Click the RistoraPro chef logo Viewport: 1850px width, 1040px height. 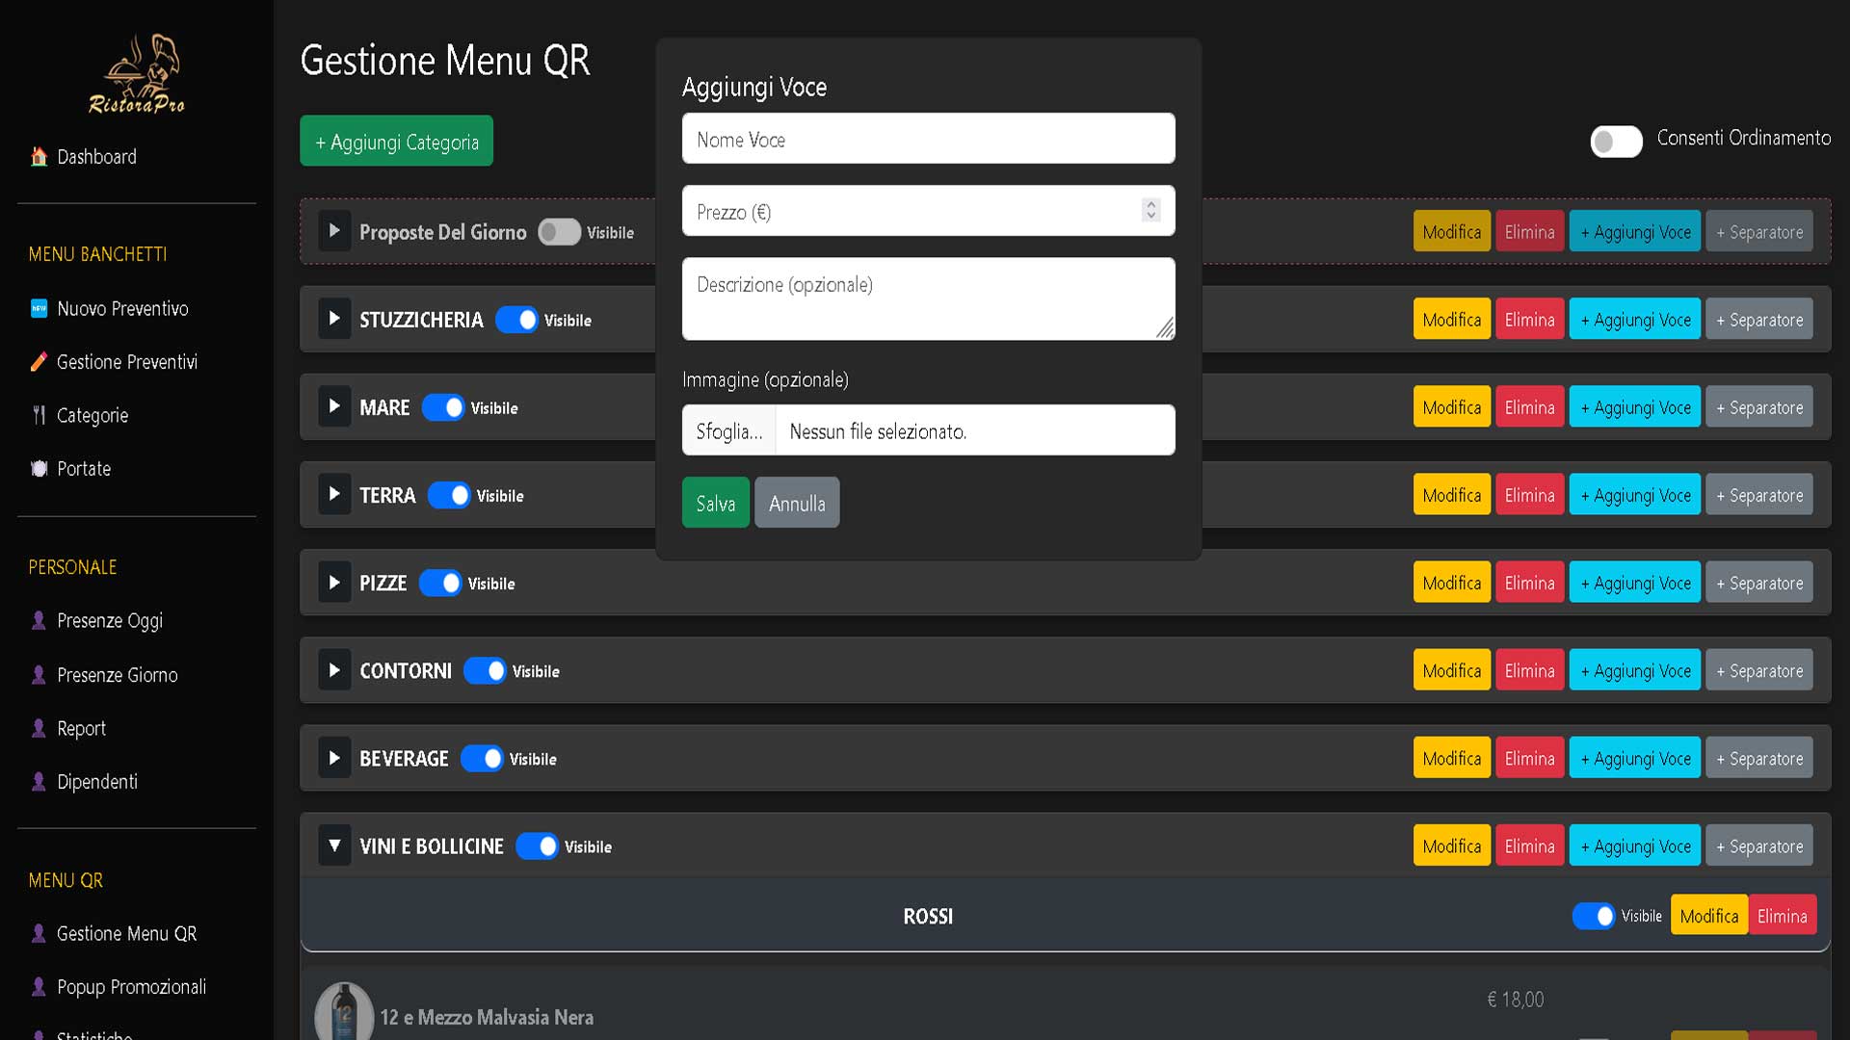(137, 74)
